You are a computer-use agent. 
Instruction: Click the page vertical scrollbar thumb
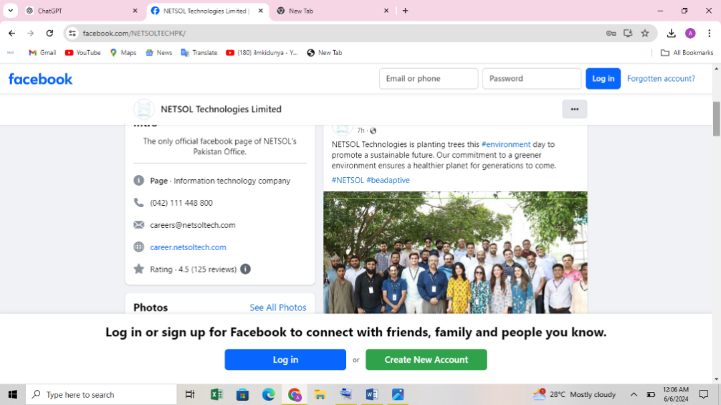click(716, 118)
